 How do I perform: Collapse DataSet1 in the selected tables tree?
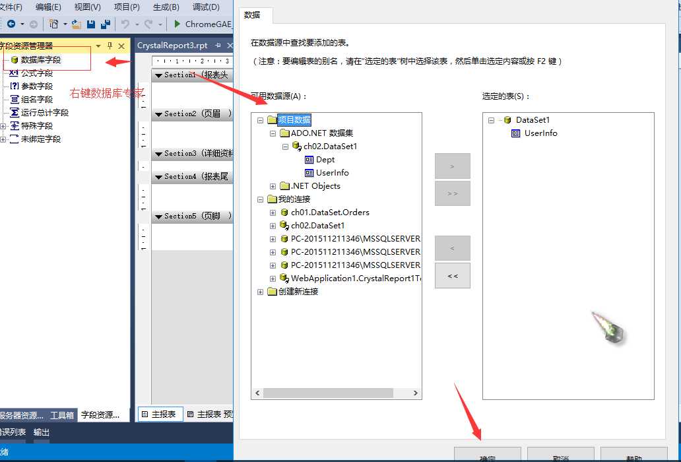491,120
